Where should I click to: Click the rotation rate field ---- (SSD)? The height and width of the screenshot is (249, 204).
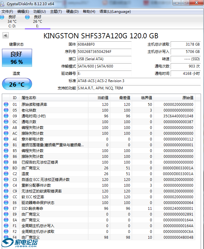pos(185,59)
